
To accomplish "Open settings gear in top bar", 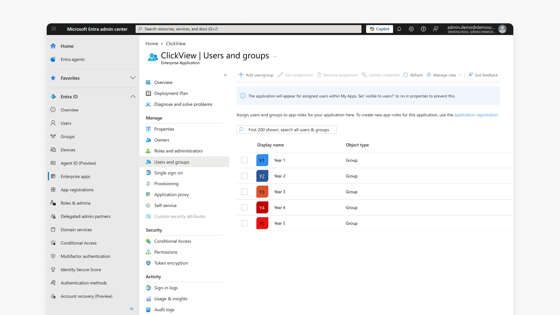I will (411, 29).
